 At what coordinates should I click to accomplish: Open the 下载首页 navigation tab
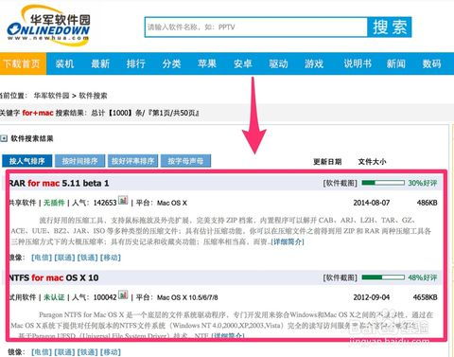pos(23,63)
